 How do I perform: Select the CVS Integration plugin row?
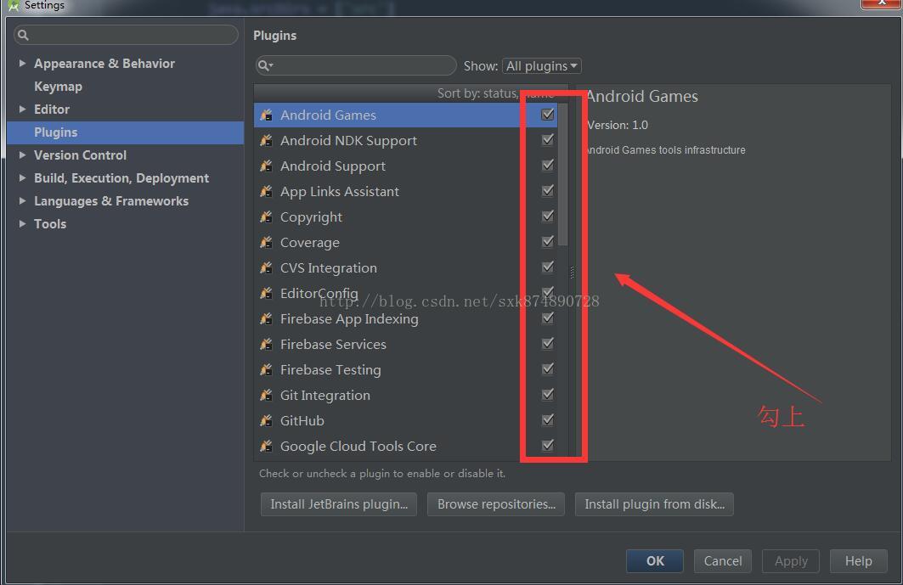tap(405, 267)
